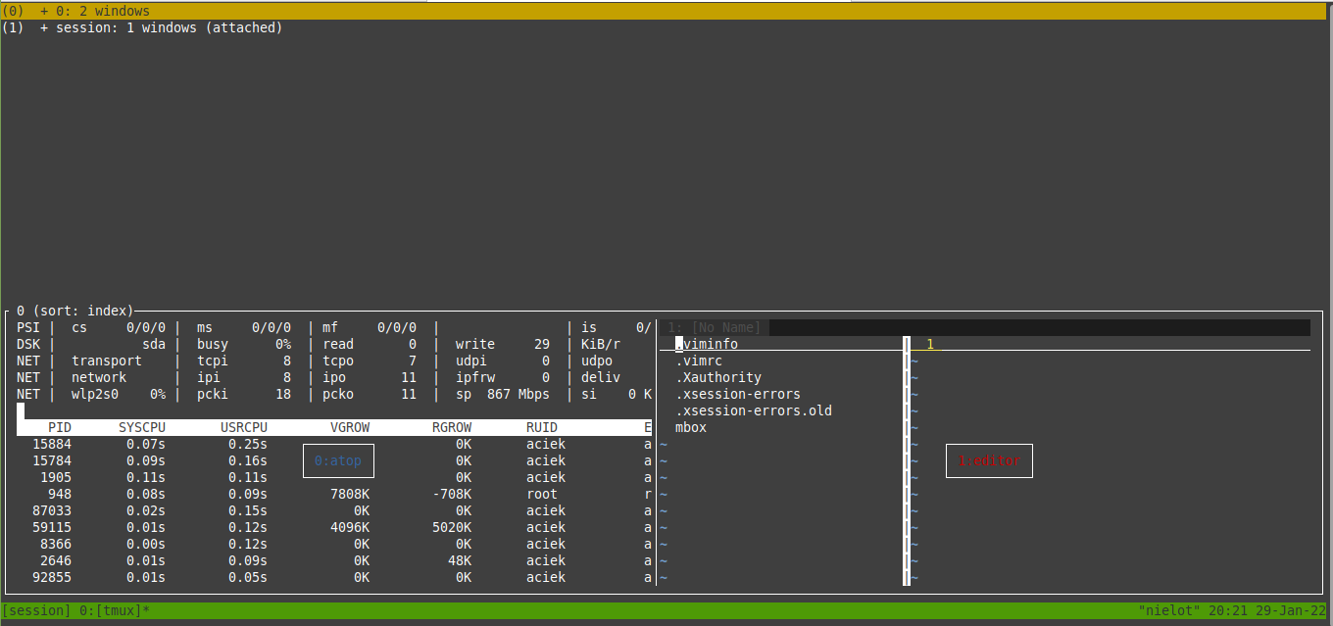Click the .xsession-errors.old file name

pyautogui.click(x=753, y=410)
